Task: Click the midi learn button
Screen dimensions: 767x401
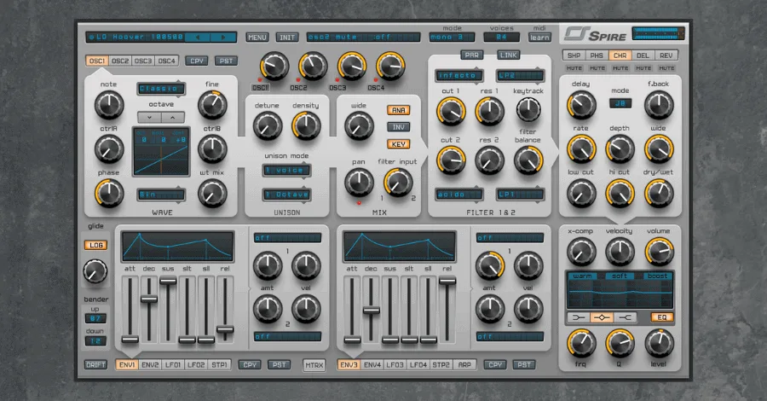Action: click(x=539, y=38)
